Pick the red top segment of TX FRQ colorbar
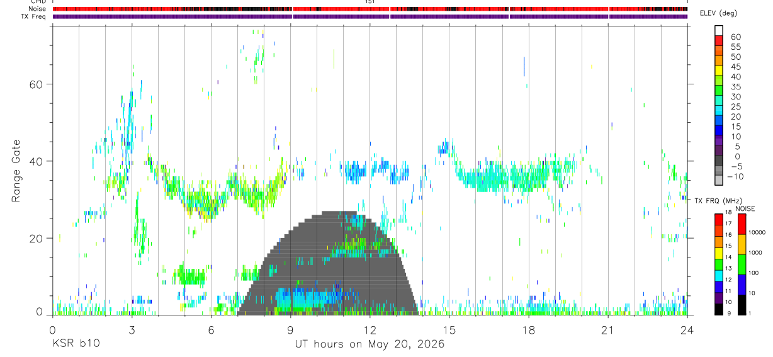This screenshot has height=357, width=773. click(x=719, y=220)
